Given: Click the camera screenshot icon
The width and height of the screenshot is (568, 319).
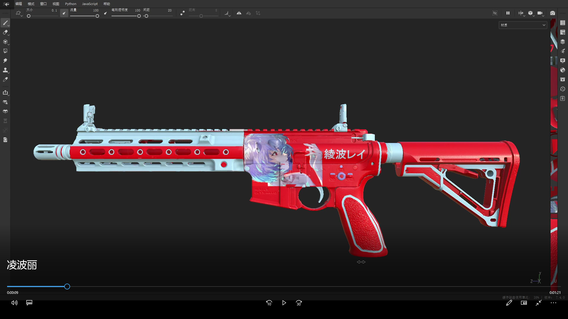Looking at the screenshot, I should pyautogui.click(x=552, y=13).
